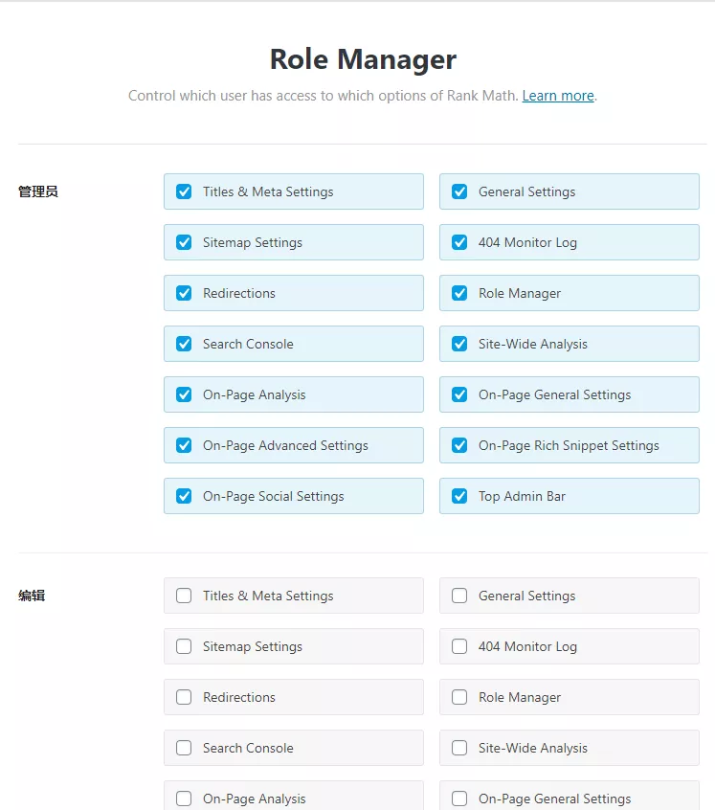Image resolution: width=715 pixels, height=810 pixels.
Task: Enable 404 Monitor Log for 编辑 role
Action: click(459, 646)
